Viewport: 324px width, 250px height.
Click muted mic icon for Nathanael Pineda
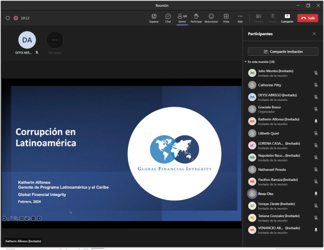click(x=316, y=169)
